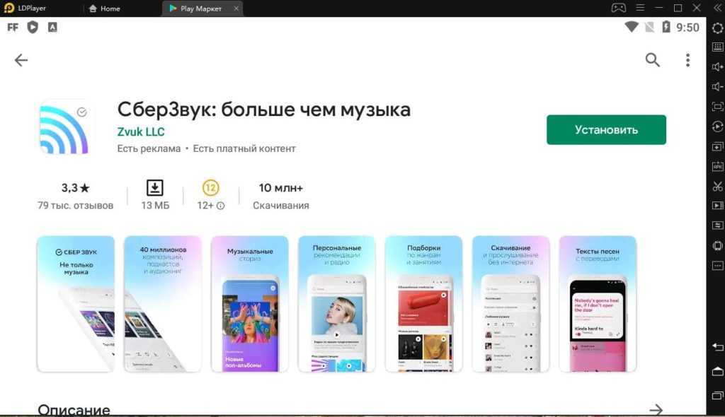Viewport: 725px width, 417px height.
Task: Click the scissors screenshot icon
Action: pyautogui.click(x=717, y=187)
